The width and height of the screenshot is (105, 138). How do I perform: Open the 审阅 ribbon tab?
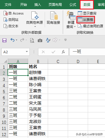(101, 4)
